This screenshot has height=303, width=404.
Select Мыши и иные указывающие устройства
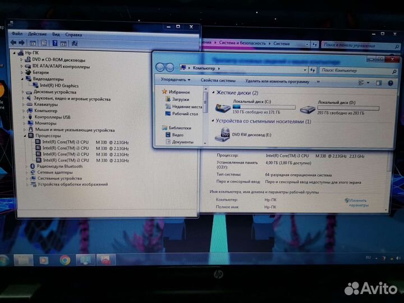click(75, 130)
